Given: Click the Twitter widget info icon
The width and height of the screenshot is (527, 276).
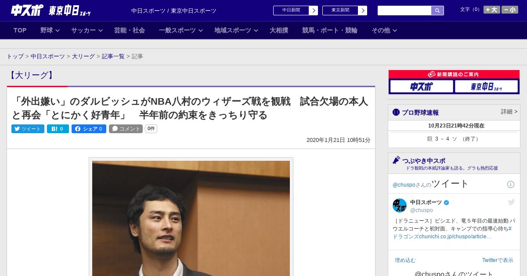Looking at the screenshot, I should 511,184.
